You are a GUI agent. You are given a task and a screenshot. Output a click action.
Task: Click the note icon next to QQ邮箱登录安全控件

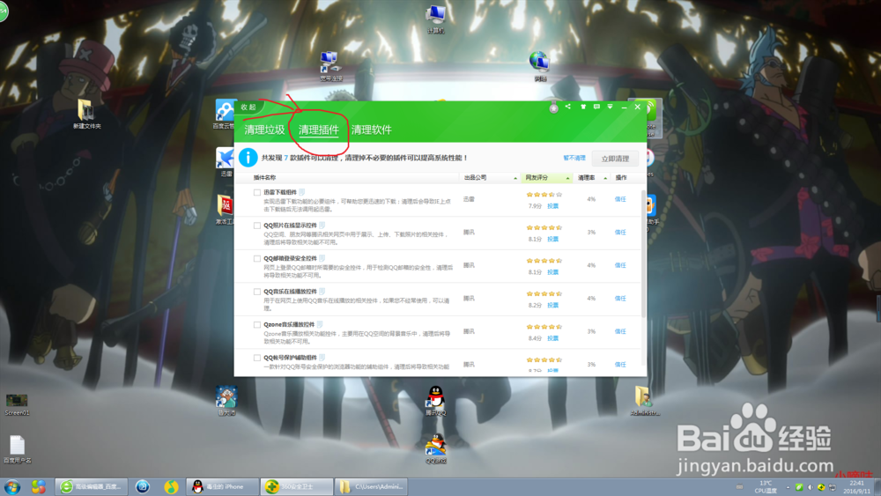point(322,258)
